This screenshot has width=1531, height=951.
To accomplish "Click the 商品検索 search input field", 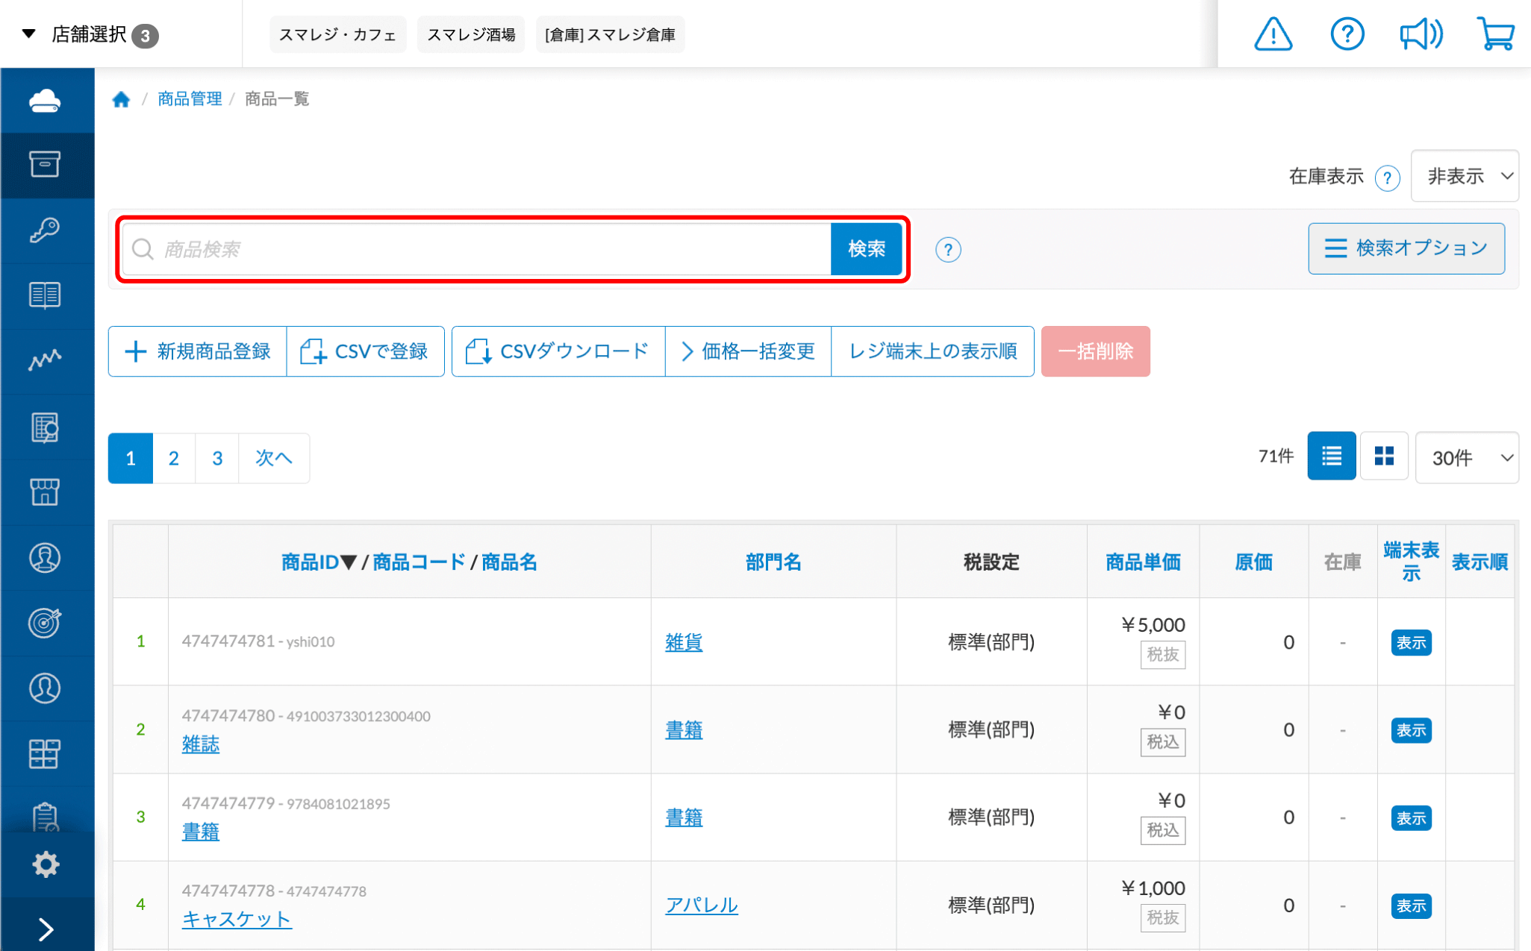I will click(x=478, y=249).
